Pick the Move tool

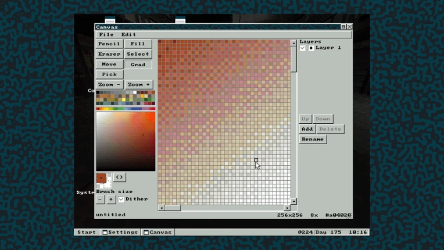(x=109, y=65)
